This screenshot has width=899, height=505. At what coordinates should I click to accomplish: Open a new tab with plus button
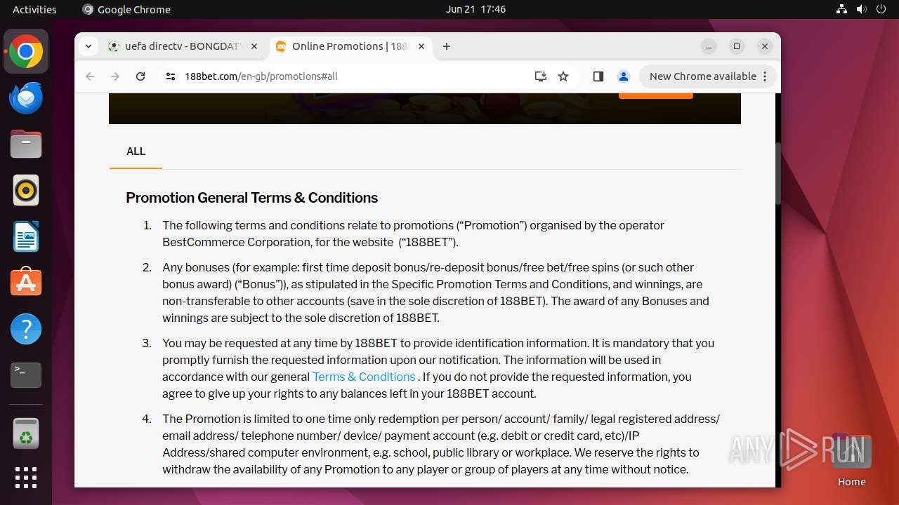click(447, 46)
